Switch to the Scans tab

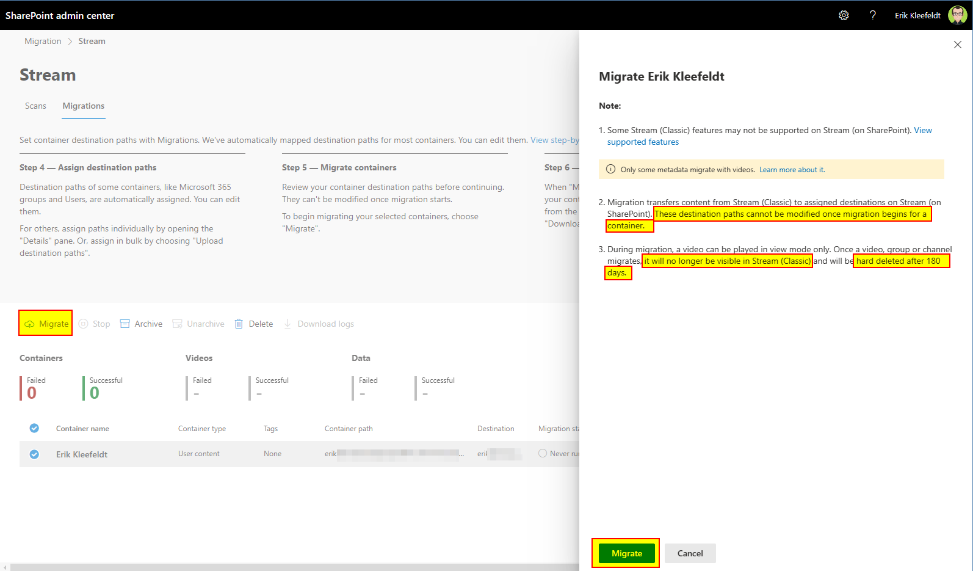(x=35, y=106)
